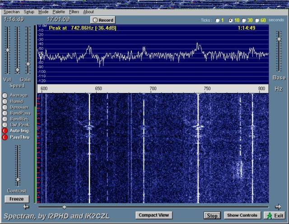This screenshot has width=289, height=224.
Task: Click the Contrast slider handle
Action: coord(18,180)
